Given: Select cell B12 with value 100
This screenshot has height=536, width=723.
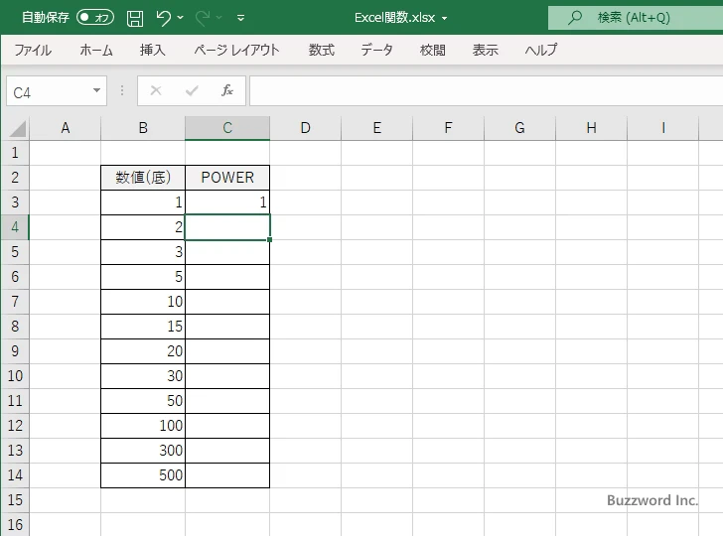Looking at the screenshot, I should coord(143,426).
